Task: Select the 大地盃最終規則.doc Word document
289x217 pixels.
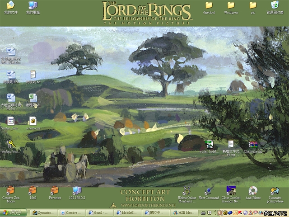Action: (11, 102)
